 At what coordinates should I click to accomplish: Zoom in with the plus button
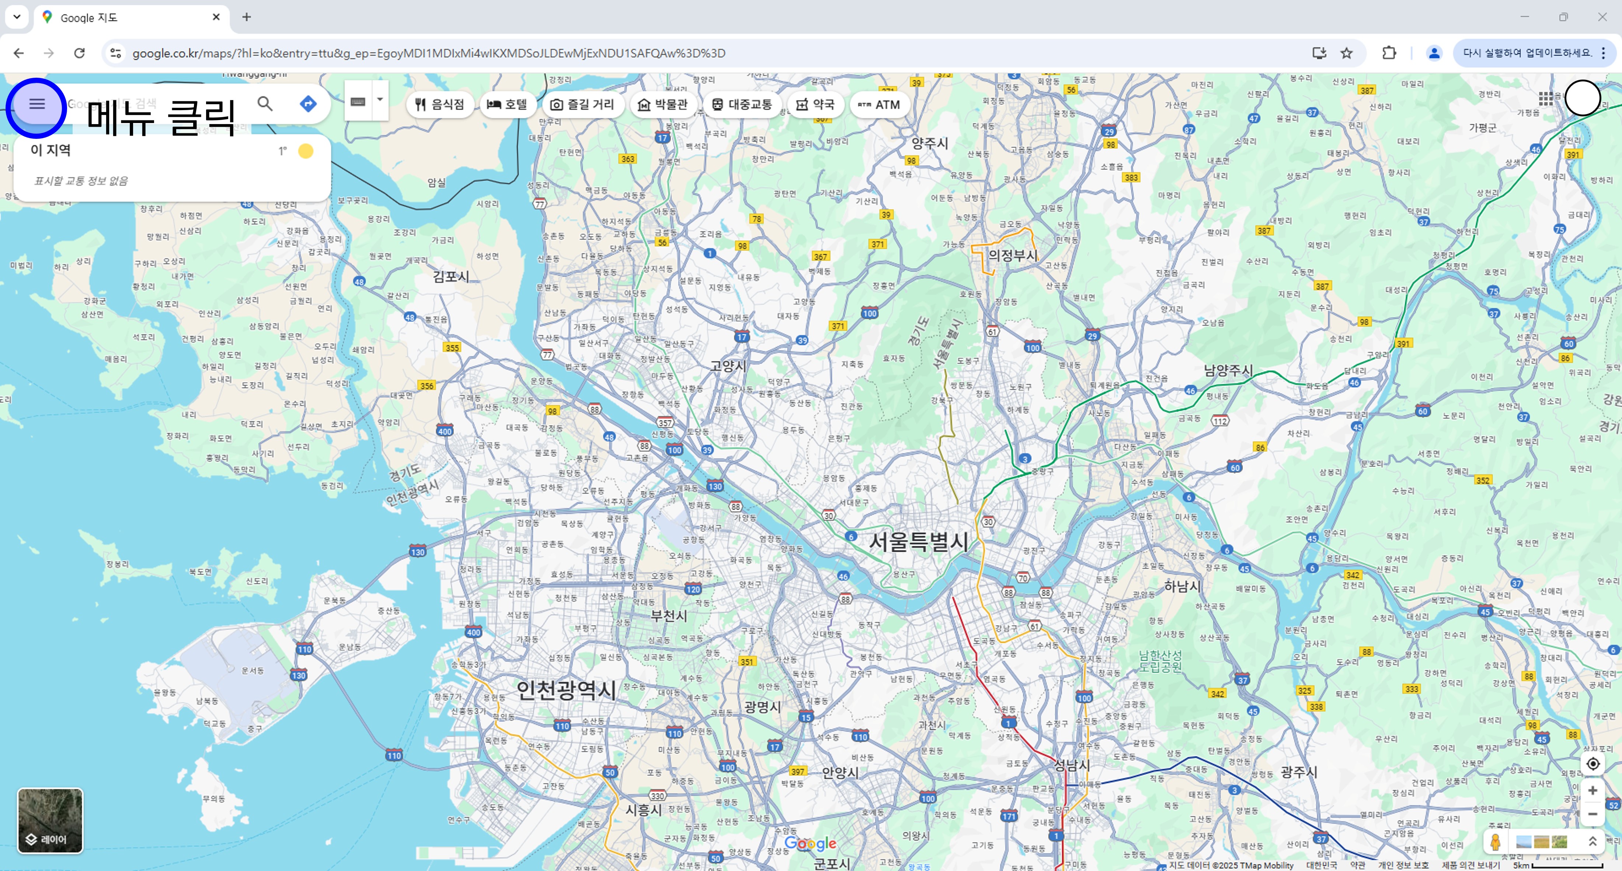[x=1593, y=790]
